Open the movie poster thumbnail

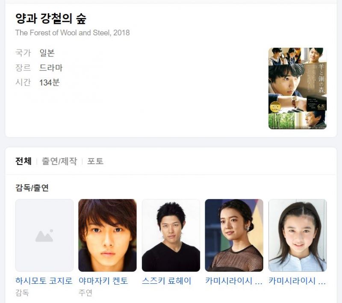298,88
